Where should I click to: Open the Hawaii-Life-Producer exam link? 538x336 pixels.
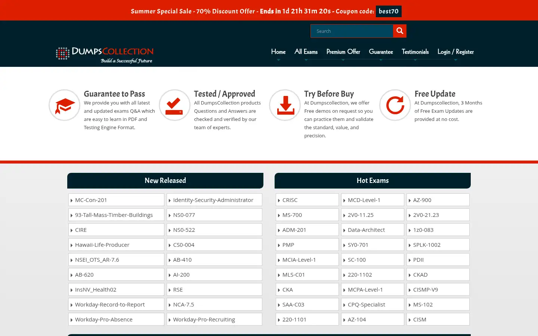116,245
